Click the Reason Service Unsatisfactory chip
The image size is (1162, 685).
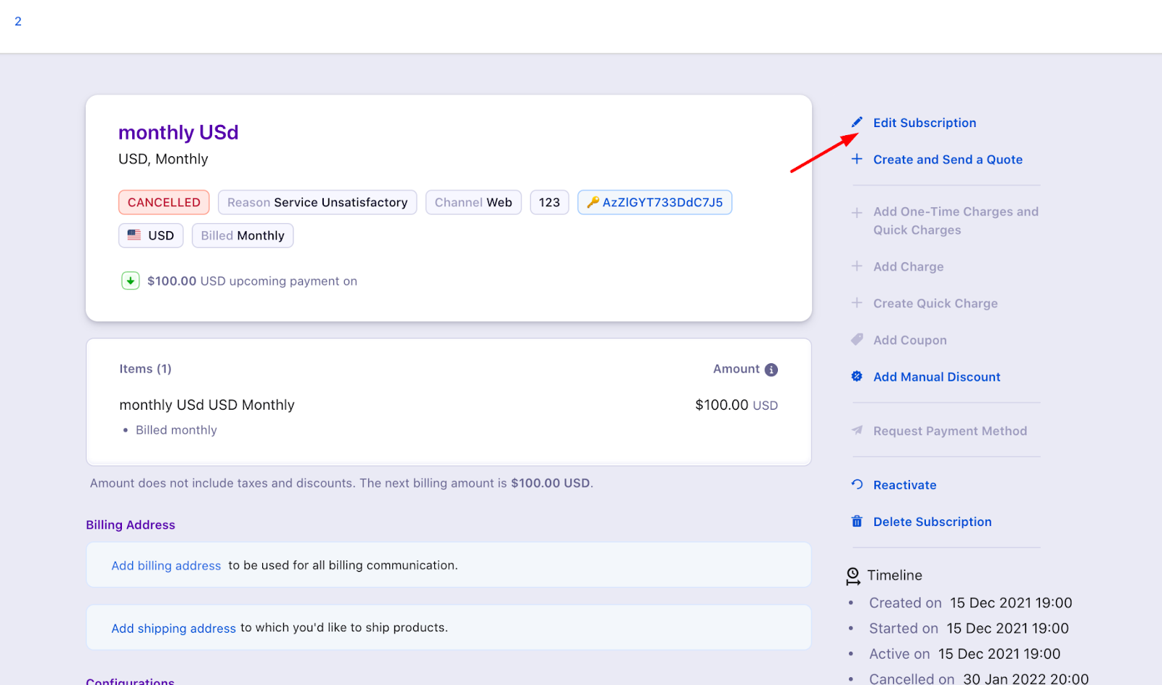click(317, 202)
